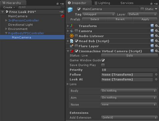Enable the Camera component checkbox

(x=76, y=31)
